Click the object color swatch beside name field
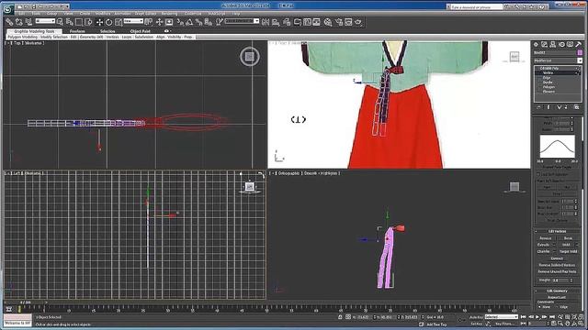Screen dimensions: 588x330 [580, 53]
